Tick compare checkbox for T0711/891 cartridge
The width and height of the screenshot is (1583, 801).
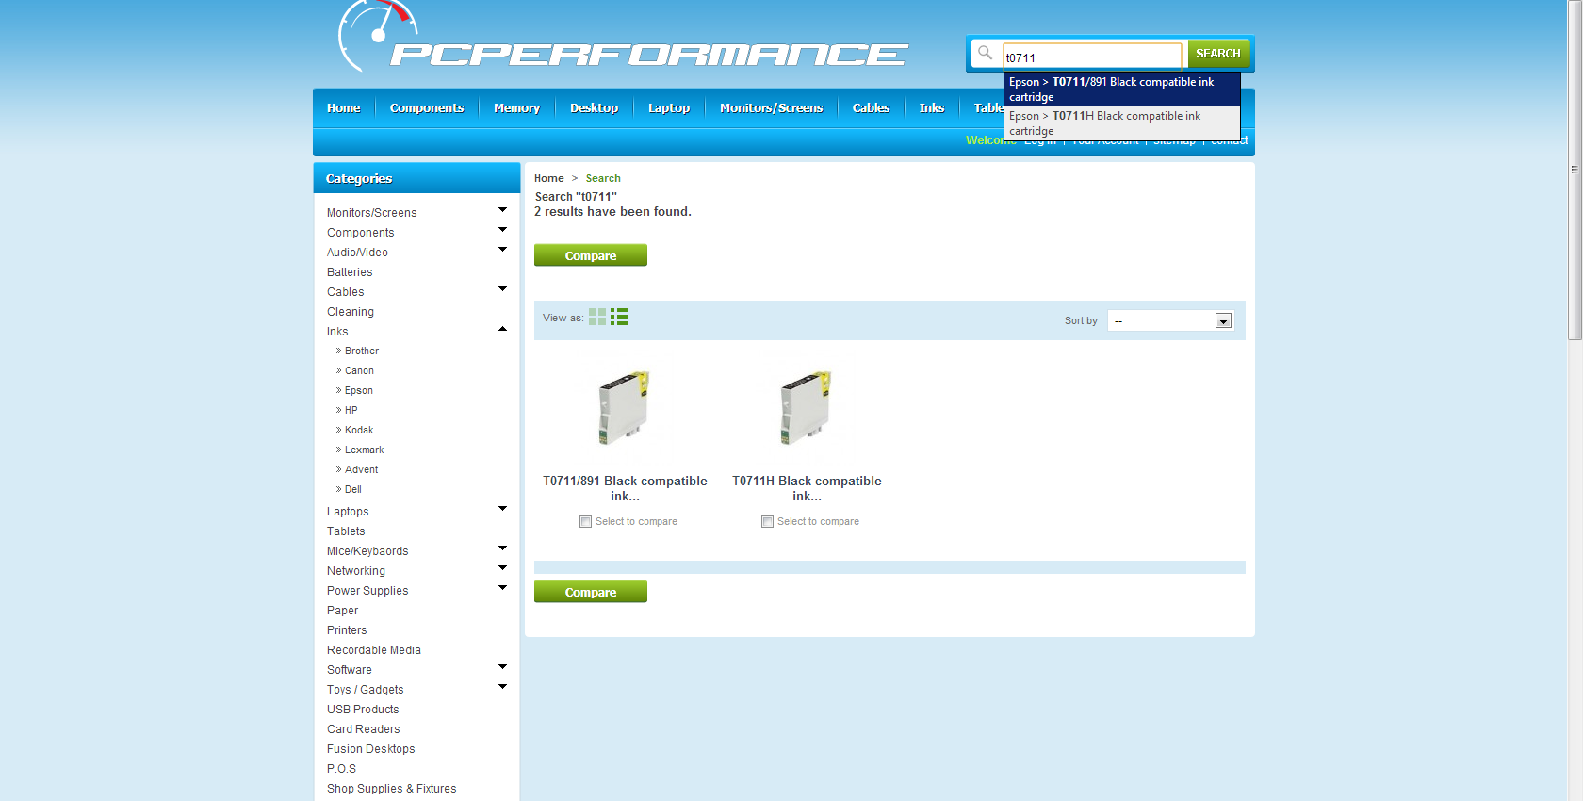coord(585,521)
